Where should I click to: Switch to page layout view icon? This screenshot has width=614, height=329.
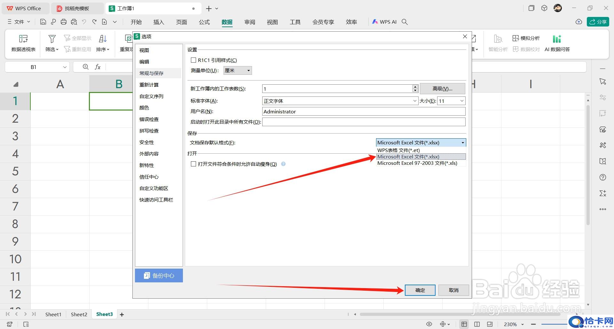click(x=477, y=324)
